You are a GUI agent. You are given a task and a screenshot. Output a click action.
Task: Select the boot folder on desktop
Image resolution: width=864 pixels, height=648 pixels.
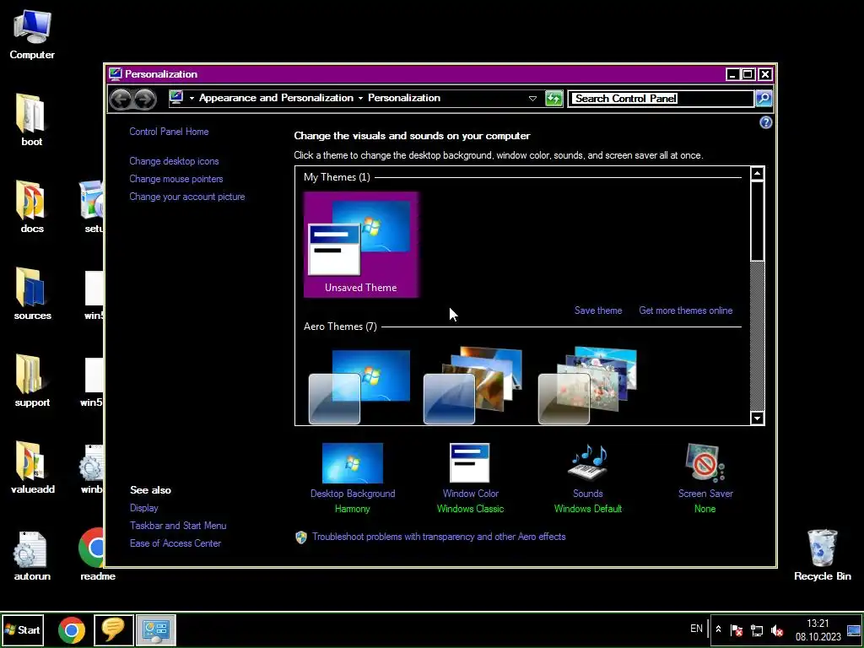(31, 120)
